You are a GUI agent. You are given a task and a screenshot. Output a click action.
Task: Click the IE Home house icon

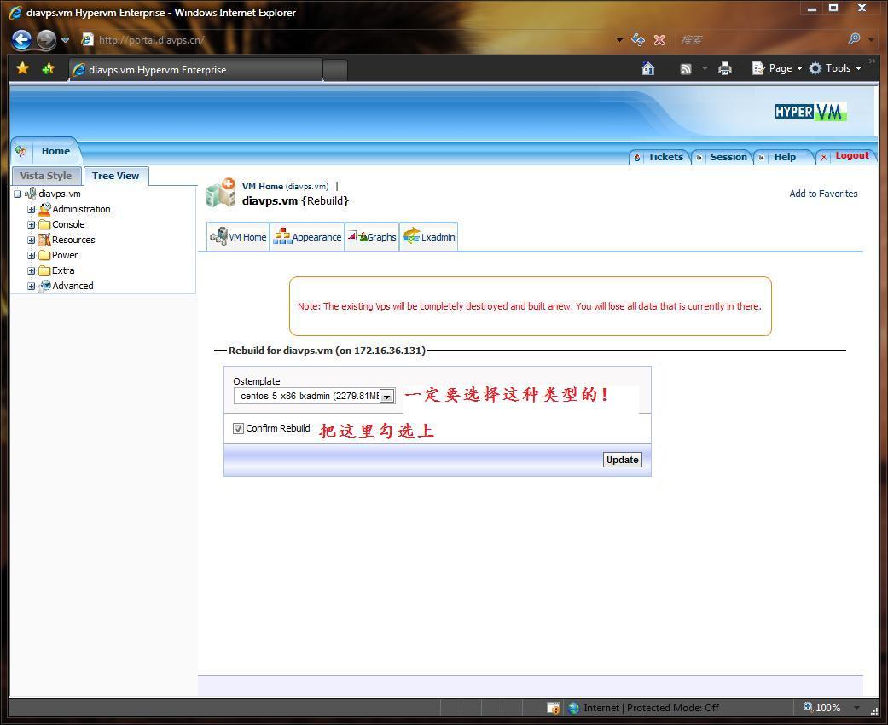click(648, 68)
